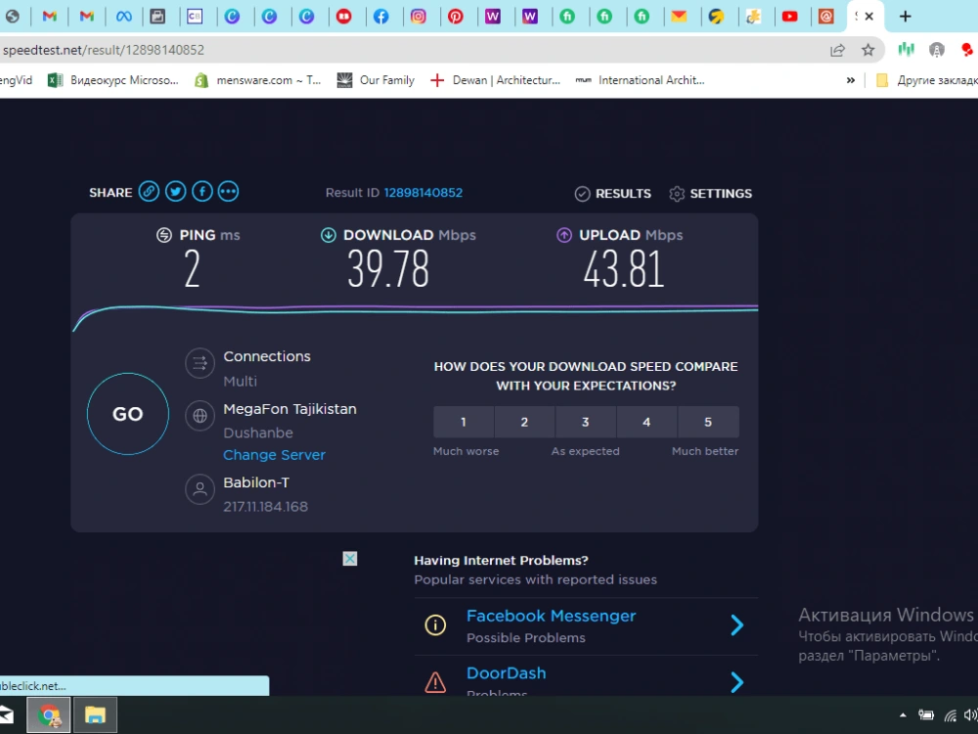Click the battery icon in system tray
The height and width of the screenshot is (734, 978).
(x=926, y=715)
